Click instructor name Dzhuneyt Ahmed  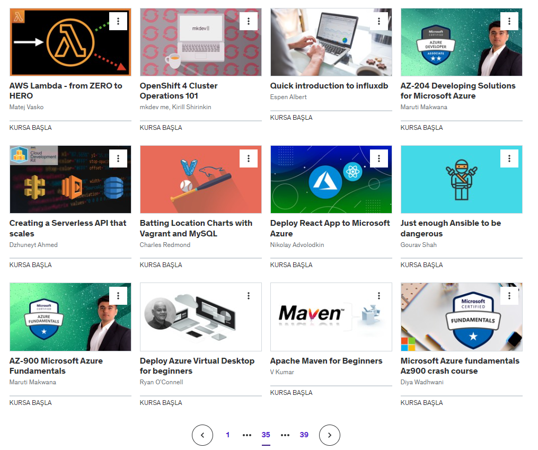33,245
